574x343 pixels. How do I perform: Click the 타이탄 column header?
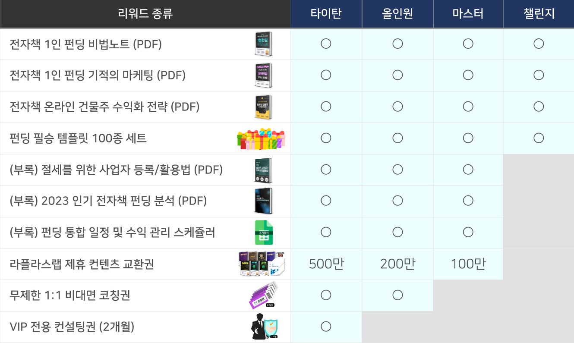click(x=326, y=14)
